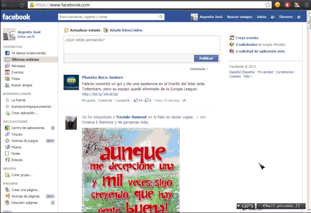Open the Privacidad footer link
The width and height of the screenshot is (311, 213).
point(265,72)
